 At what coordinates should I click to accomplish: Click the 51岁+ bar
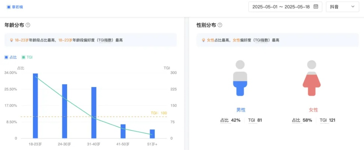[x=152, y=134]
